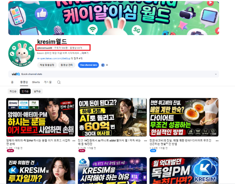Click the View channel stats button
Screen dimensions: 235x184
tap(88, 65)
